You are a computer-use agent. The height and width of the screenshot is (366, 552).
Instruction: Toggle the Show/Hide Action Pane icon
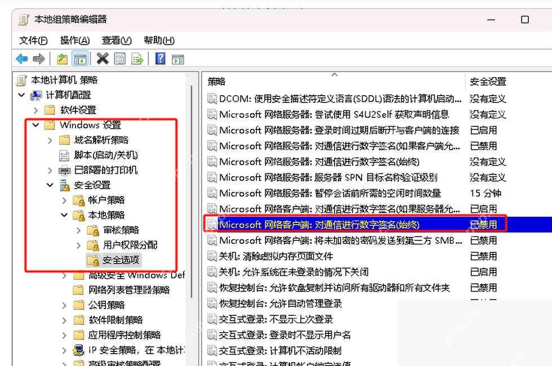point(178,59)
